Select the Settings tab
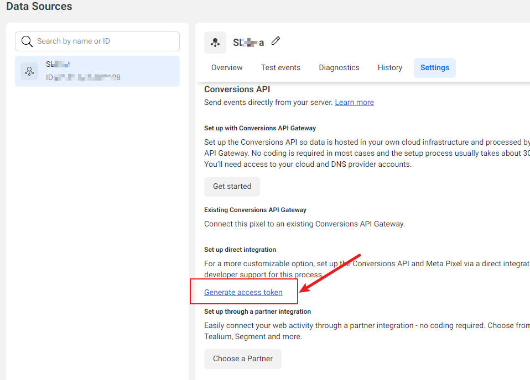 [434, 68]
